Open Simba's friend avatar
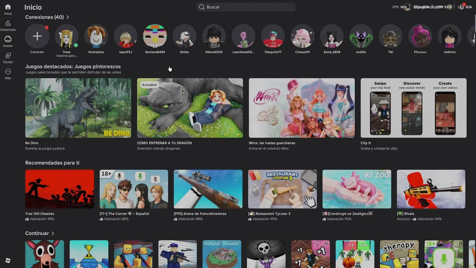The image size is (476, 268). (x=184, y=36)
